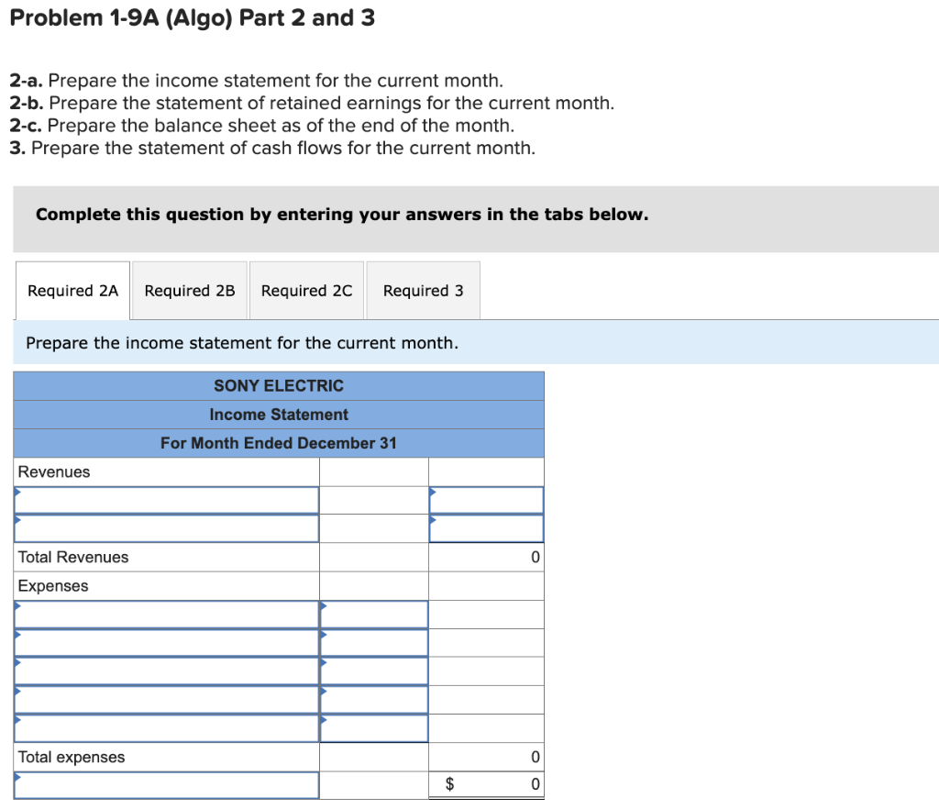Open the fifth expense account dropdown
This screenshot has width=939, height=809.
click(x=166, y=727)
